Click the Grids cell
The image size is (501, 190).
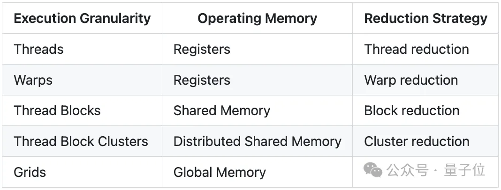pos(30,172)
